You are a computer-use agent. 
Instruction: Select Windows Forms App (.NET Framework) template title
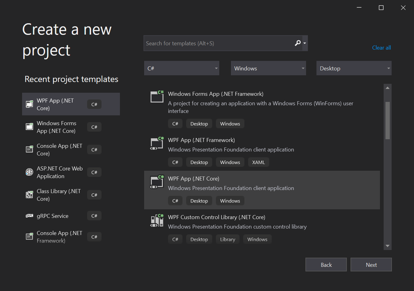point(216,94)
